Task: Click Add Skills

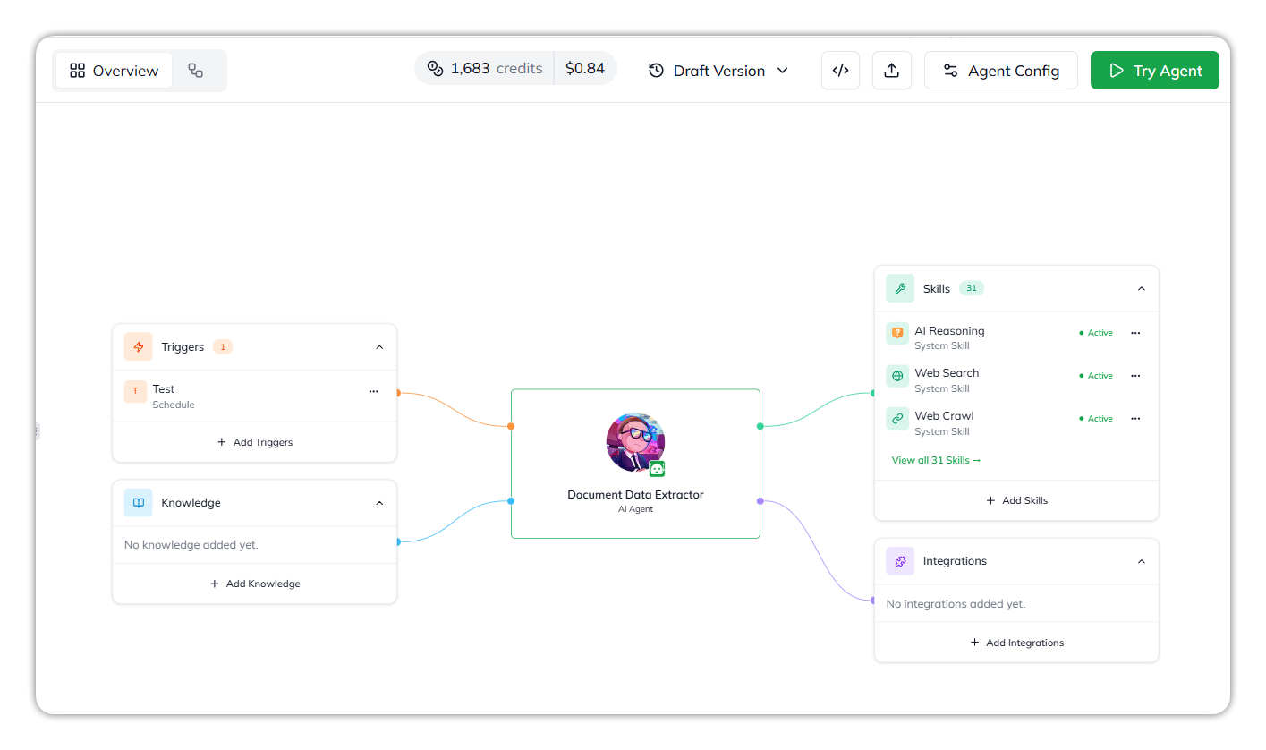Action: point(1016,500)
